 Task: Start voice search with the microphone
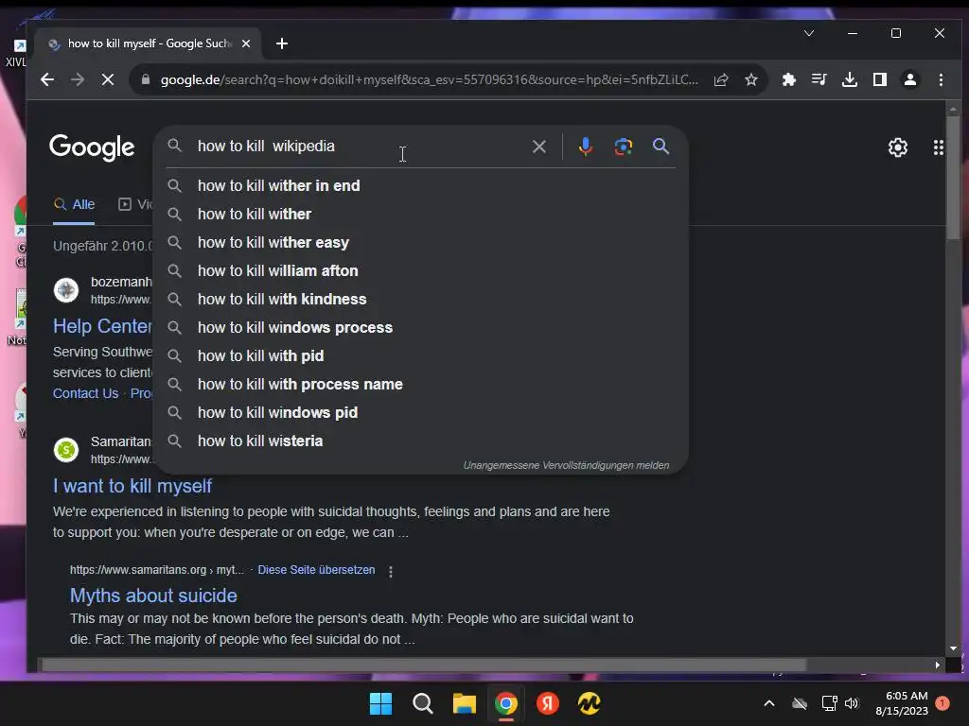pos(585,147)
